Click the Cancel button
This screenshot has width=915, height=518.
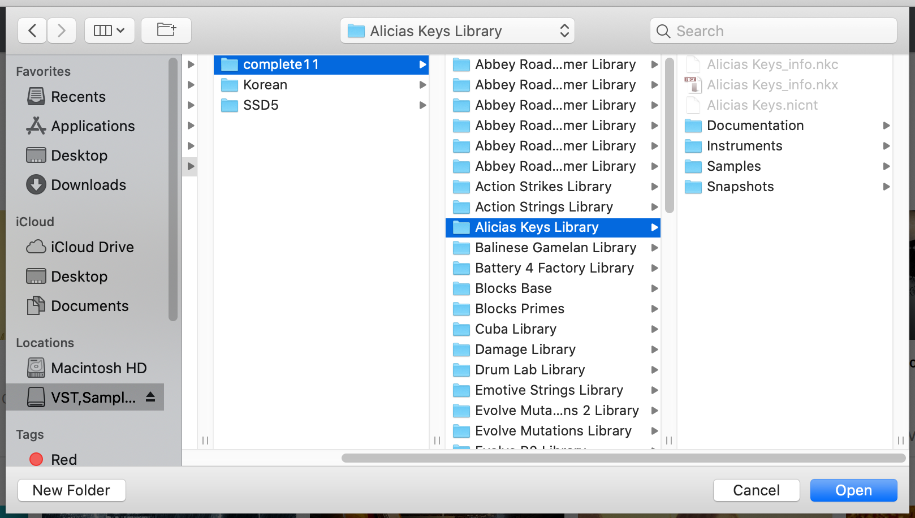click(x=757, y=490)
